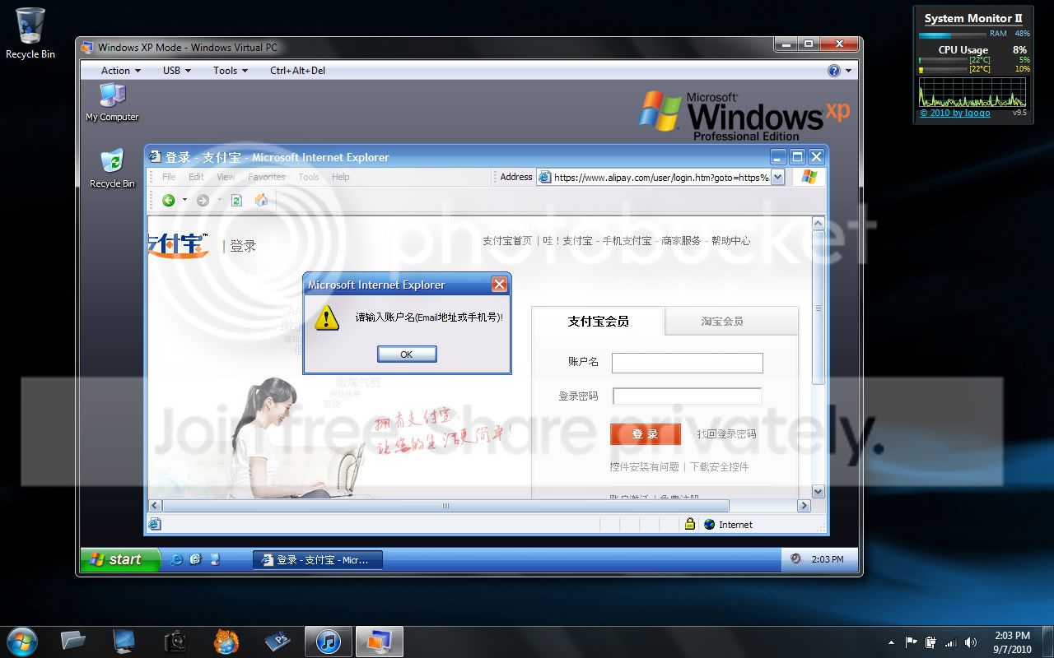The height and width of the screenshot is (658, 1054).
Task: Open the IE address bar dropdown arrow
Action: (x=777, y=177)
